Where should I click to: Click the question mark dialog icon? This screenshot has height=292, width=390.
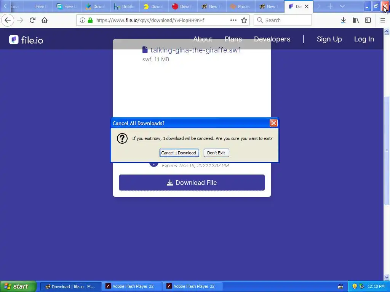pyautogui.click(x=122, y=138)
